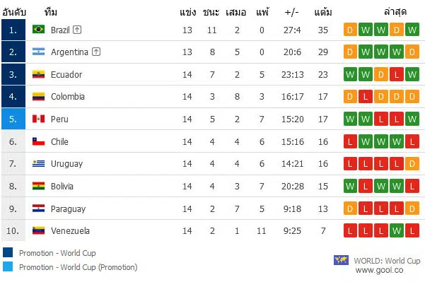Open the Bolivia team link
Image resolution: width=425 pixels, height=282 pixels.
62,186
